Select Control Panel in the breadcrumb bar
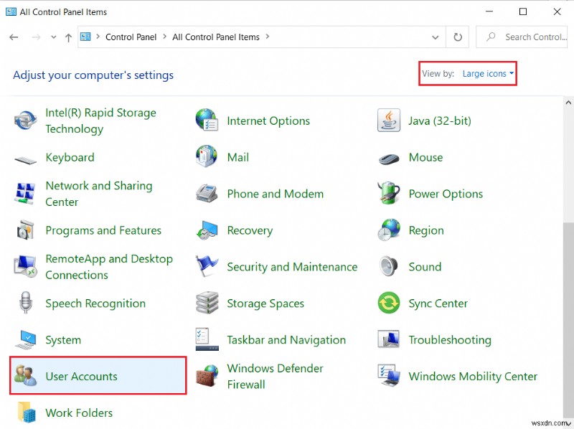574x429 pixels. 131,37
